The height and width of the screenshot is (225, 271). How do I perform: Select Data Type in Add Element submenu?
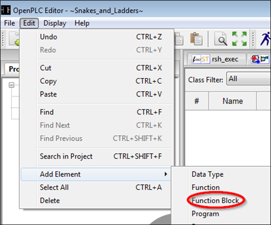pos(207,174)
